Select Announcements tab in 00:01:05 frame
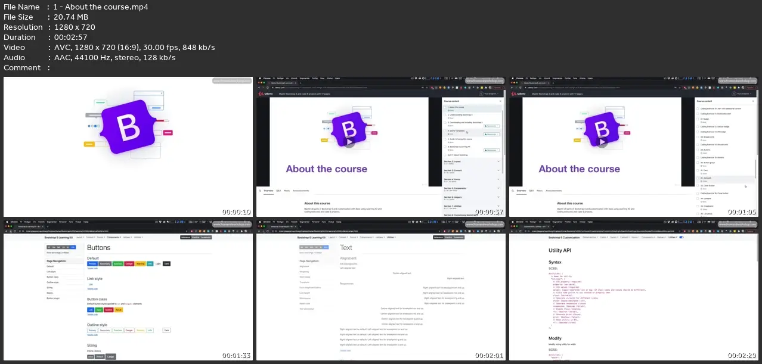 [x=554, y=191]
